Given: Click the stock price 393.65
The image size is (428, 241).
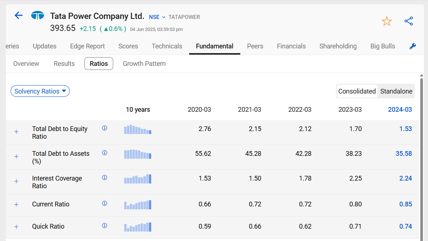Looking at the screenshot, I should (63, 28).
